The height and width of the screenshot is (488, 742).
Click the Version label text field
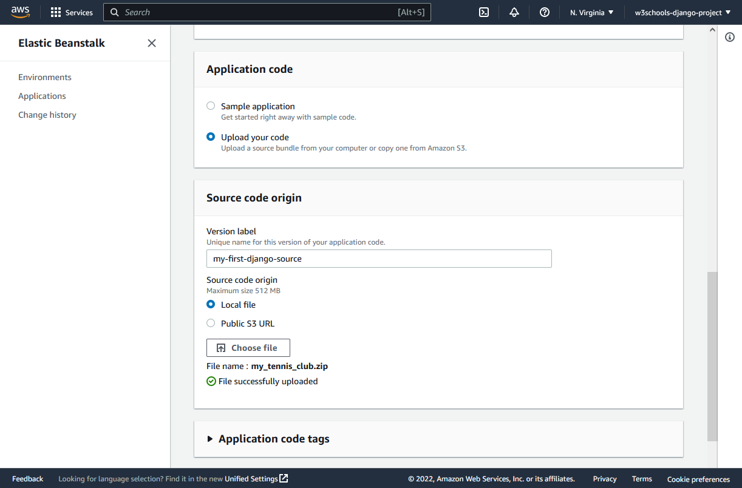[378, 259]
